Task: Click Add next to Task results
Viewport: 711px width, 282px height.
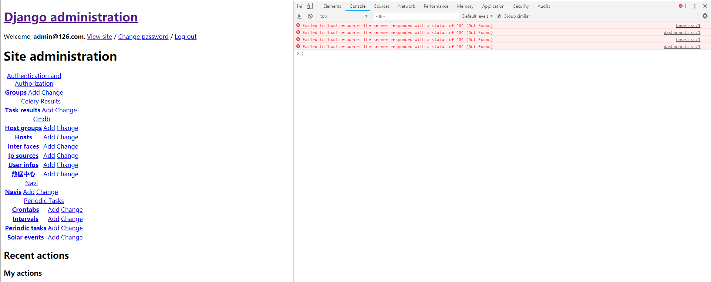Action: 48,110
